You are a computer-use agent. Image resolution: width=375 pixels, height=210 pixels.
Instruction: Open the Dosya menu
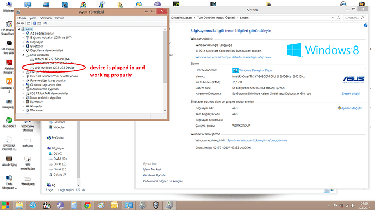pyautogui.click(x=22, y=18)
